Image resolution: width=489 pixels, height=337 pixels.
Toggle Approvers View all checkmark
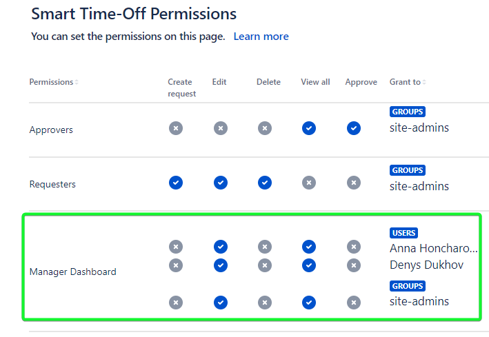coord(309,128)
